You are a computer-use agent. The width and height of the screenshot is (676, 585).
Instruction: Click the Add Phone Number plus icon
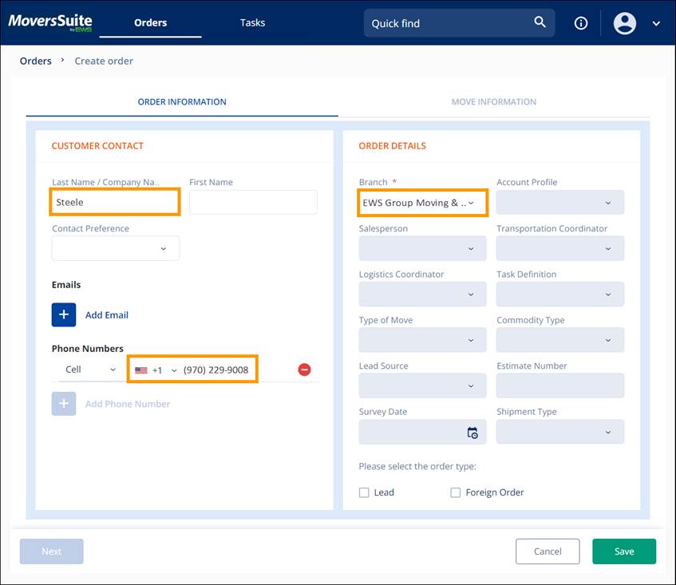click(x=63, y=404)
